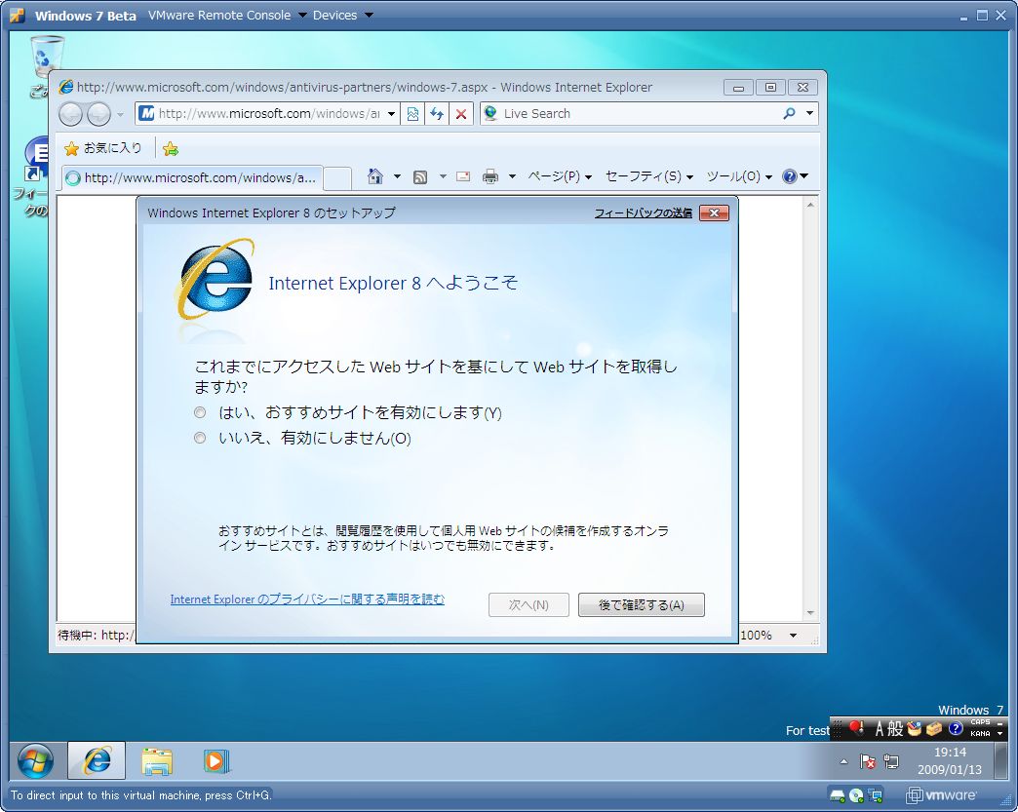Click the Action Center flag tray icon
This screenshot has width=1018, height=812.
tap(868, 760)
